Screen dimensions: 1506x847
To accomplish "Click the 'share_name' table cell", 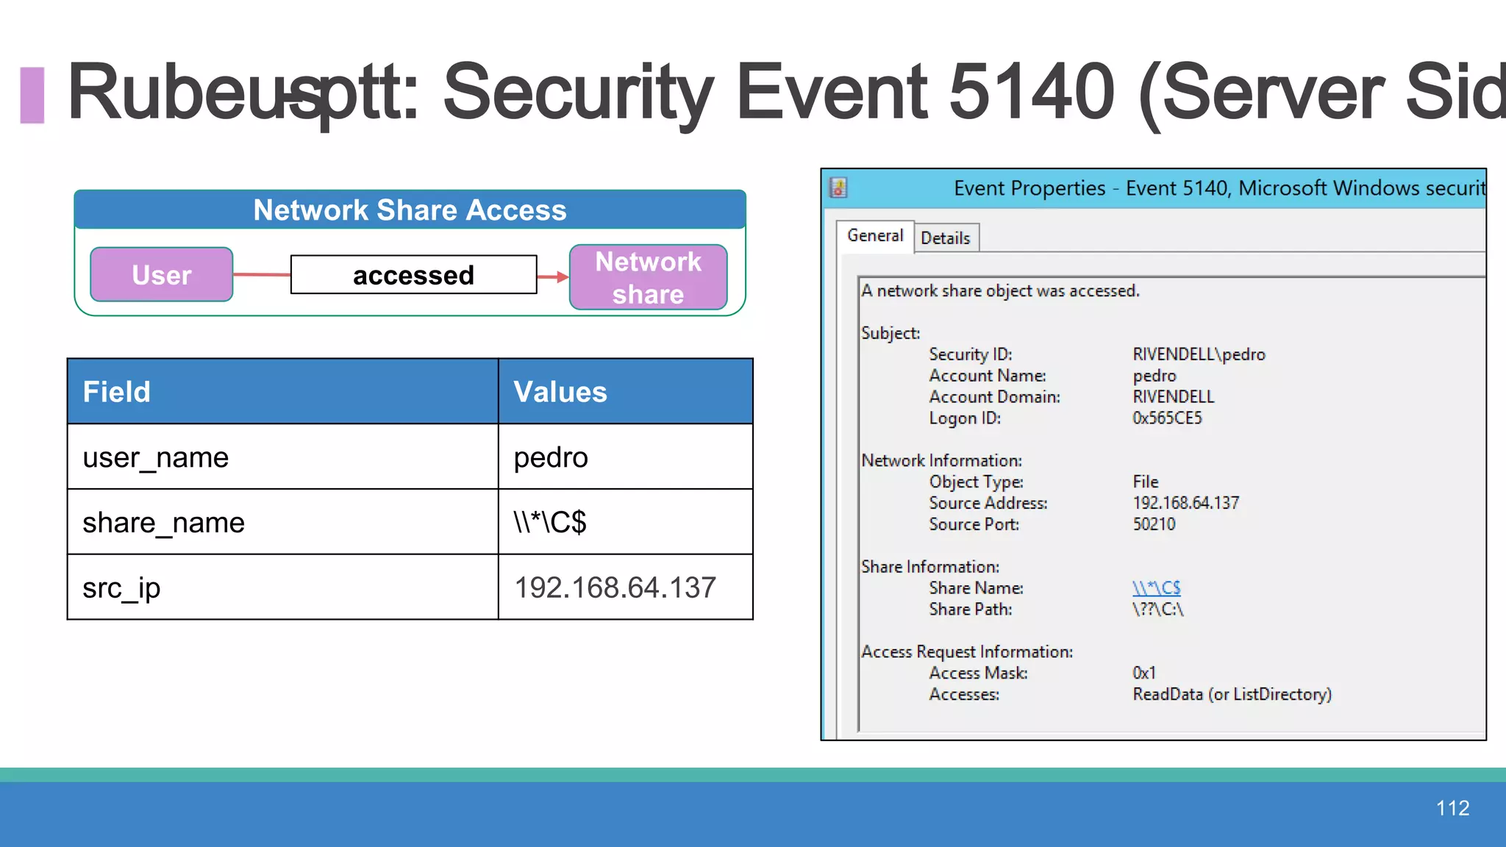I will pos(283,522).
